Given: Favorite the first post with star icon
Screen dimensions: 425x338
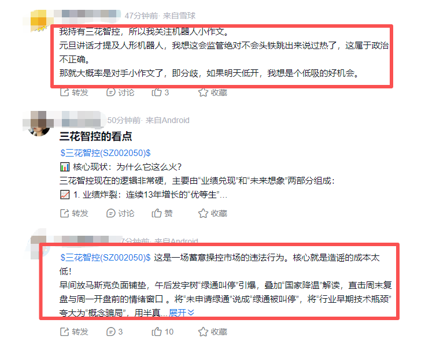Looking at the screenshot, I should tap(213, 92).
